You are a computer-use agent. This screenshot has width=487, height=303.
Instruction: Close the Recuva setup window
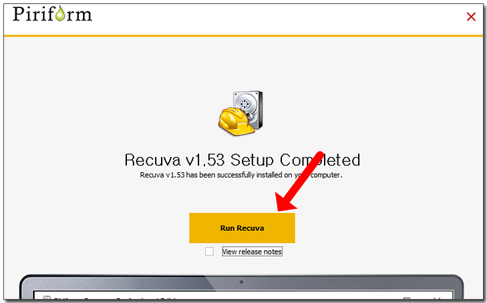[471, 17]
